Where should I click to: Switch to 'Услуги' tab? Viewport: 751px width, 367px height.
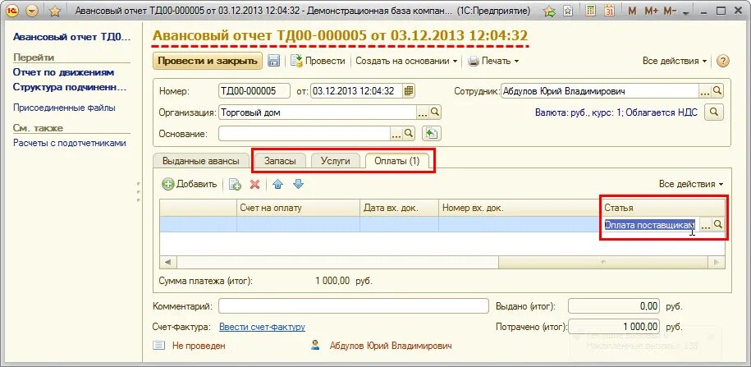pyautogui.click(x=335, y=161)
